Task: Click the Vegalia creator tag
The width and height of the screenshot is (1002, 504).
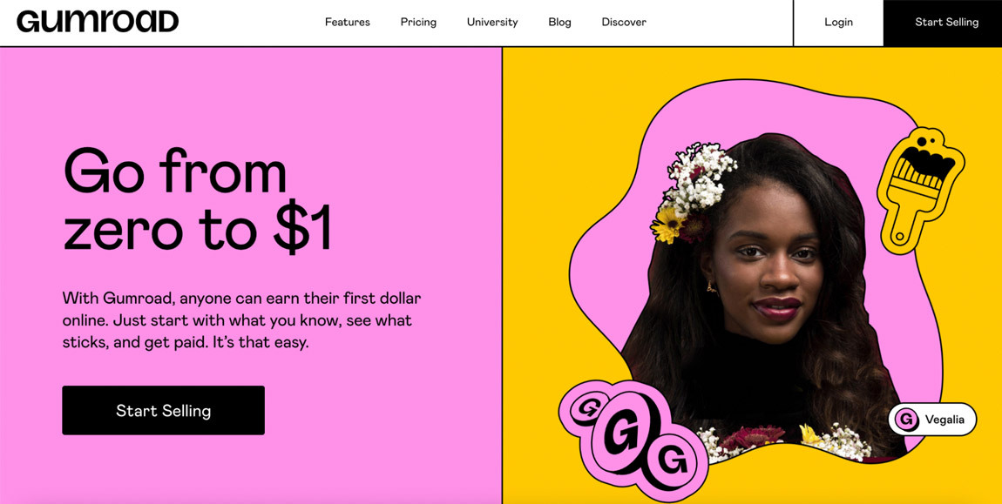Action: point(932,420)
